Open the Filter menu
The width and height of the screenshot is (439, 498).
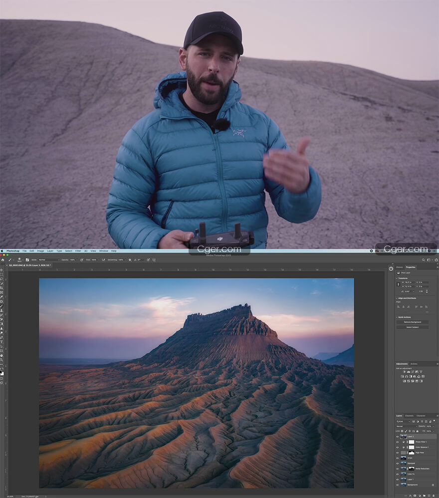(x=78, y=251)
